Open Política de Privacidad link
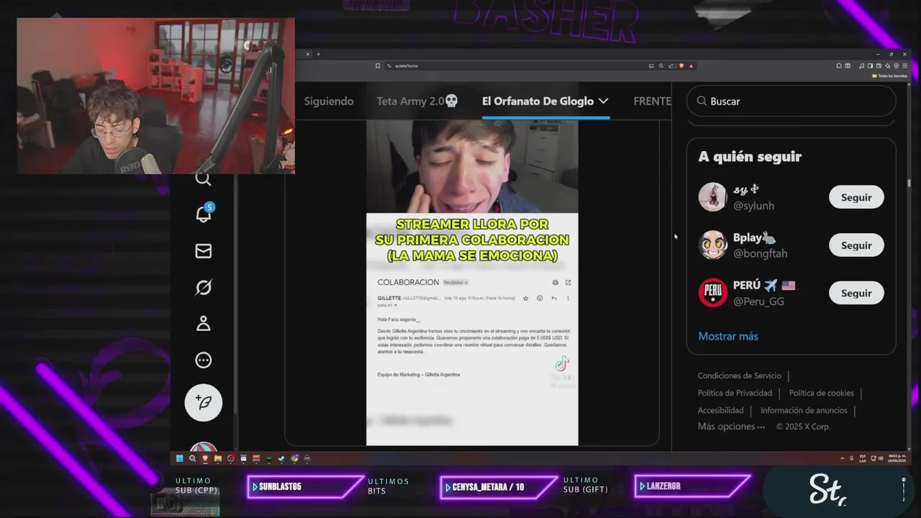This screenshot has width=921, height=518. coord(735,393)
